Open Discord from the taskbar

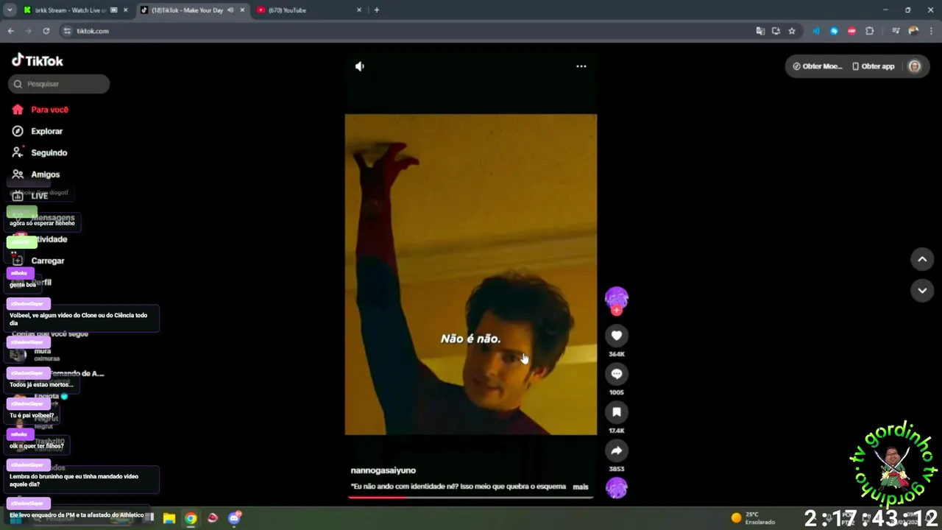235,518
